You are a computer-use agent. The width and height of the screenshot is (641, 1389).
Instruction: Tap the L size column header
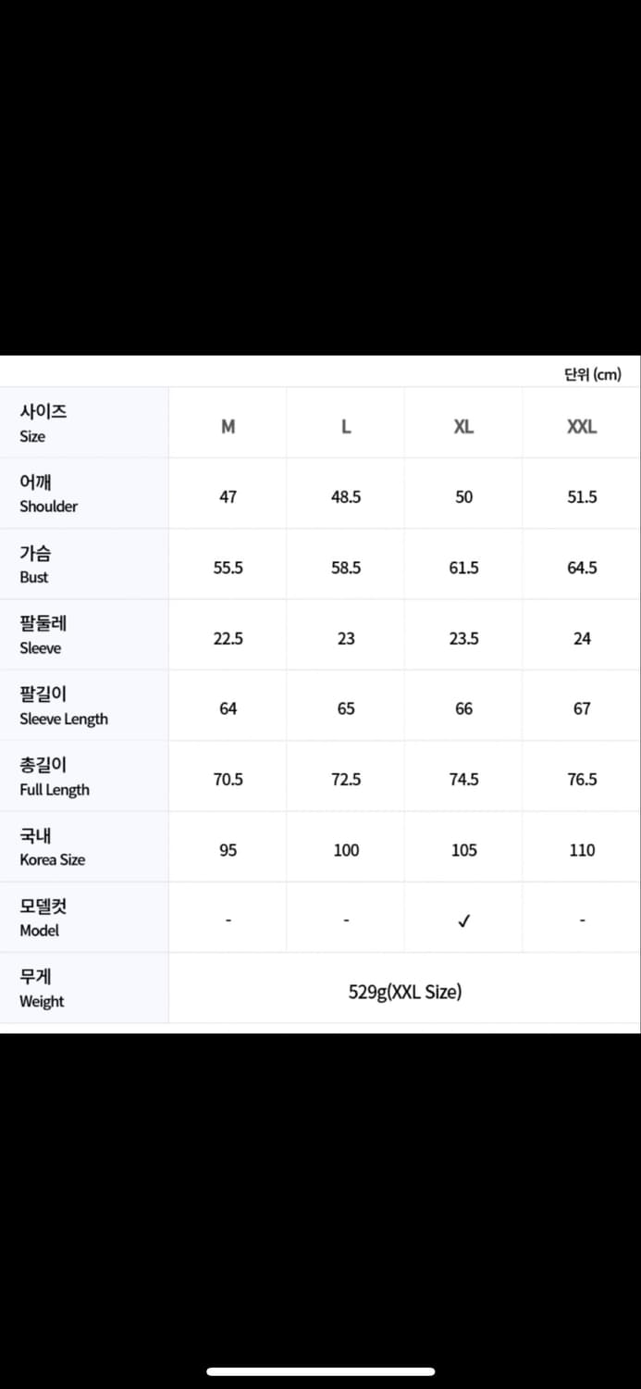pyautogui.click(x=346, y=427)
